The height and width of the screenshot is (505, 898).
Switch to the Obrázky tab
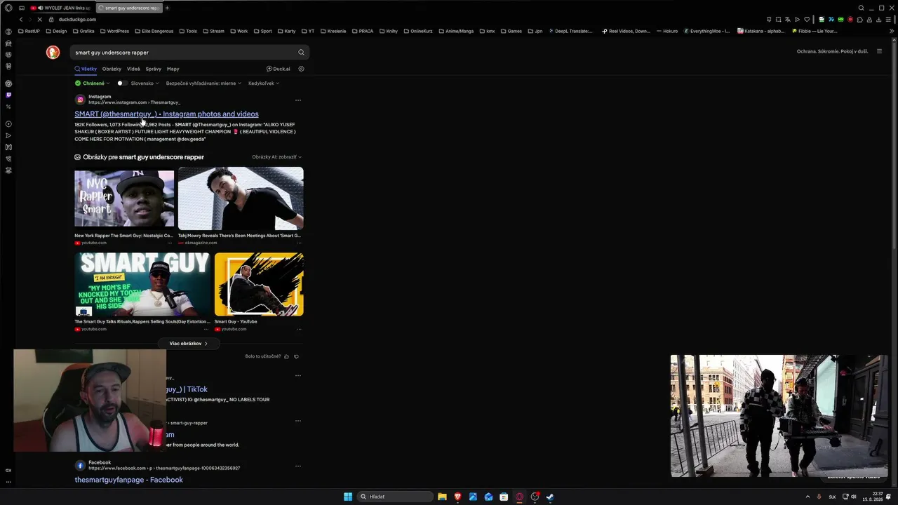click(112, 69)
